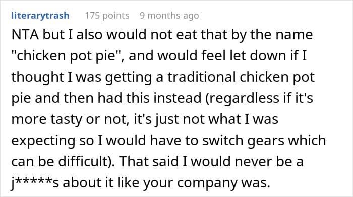
Task: Click the phrase 'traditional chicken pot'
Action: coord(241,77)
